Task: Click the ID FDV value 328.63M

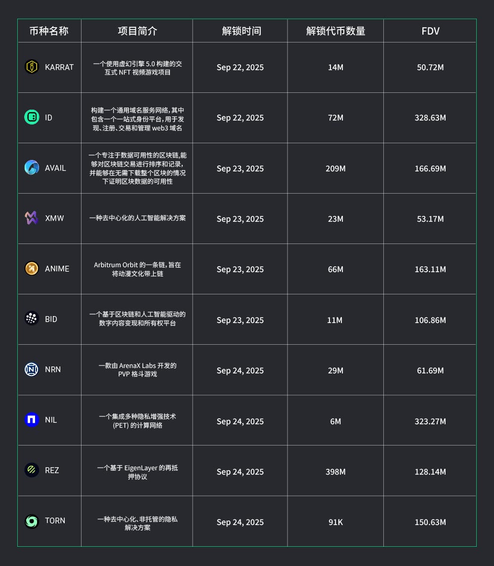Action: click(x=430, y=118)
